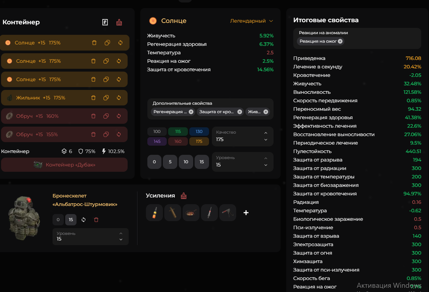
Task: Open the Легендарный rarity dropdown
Action: [251, 21]
